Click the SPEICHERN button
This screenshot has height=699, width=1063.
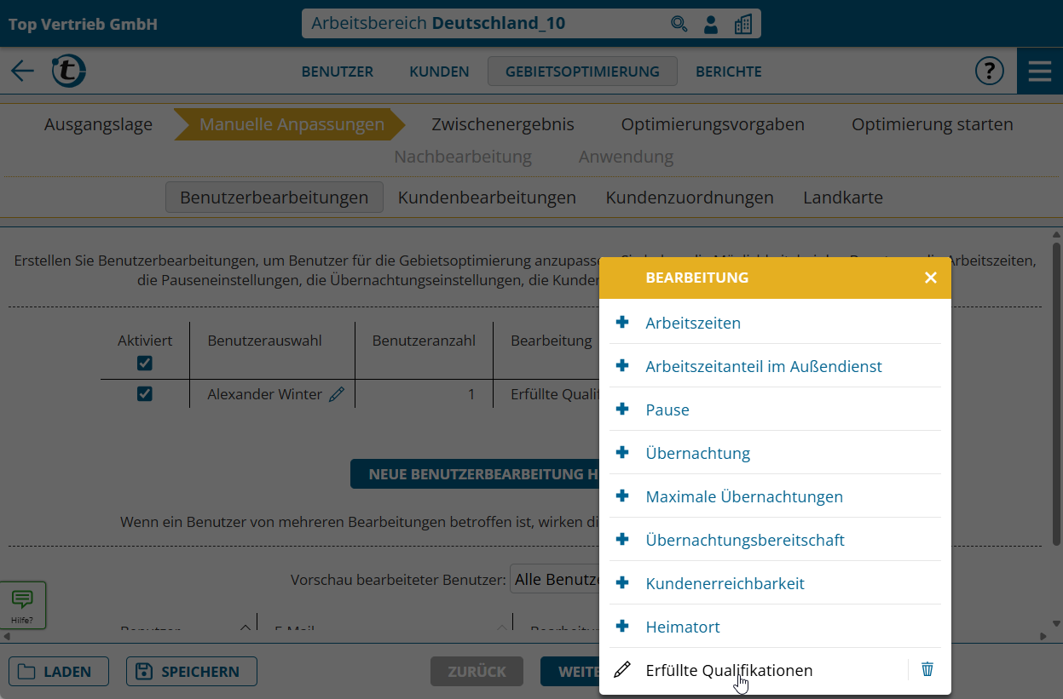pyautogui.click(x=192, y=672)
